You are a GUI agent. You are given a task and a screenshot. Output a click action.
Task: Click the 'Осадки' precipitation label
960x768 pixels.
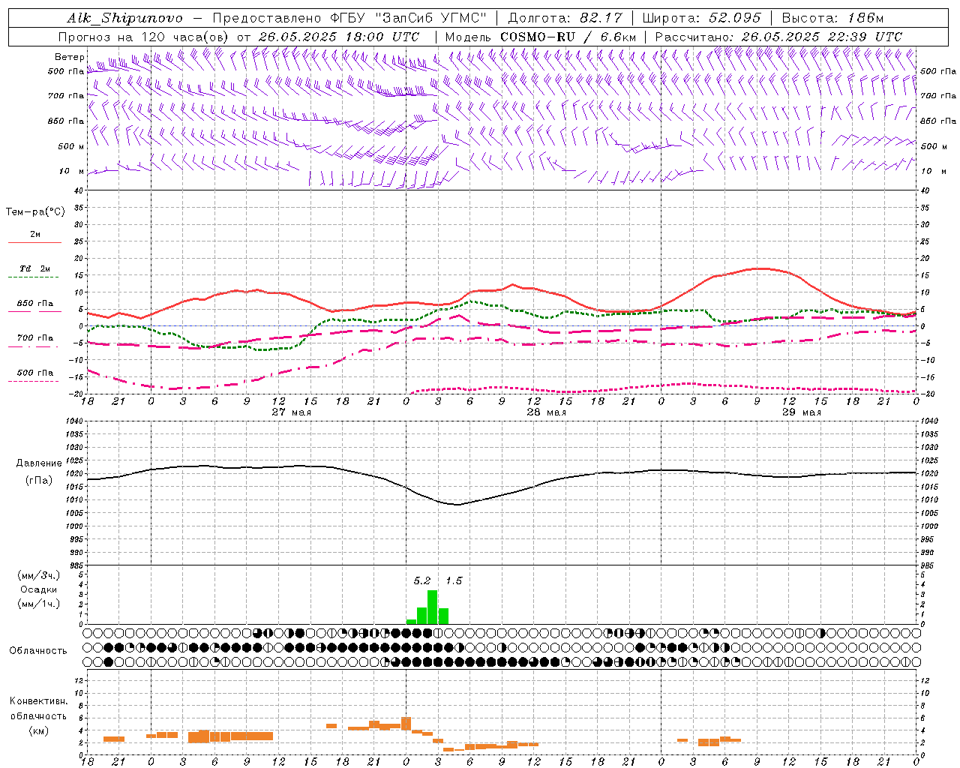(39, 589)
